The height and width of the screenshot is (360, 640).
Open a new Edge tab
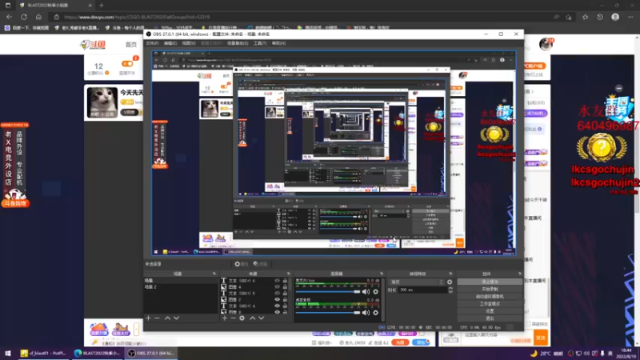point(102,6)
